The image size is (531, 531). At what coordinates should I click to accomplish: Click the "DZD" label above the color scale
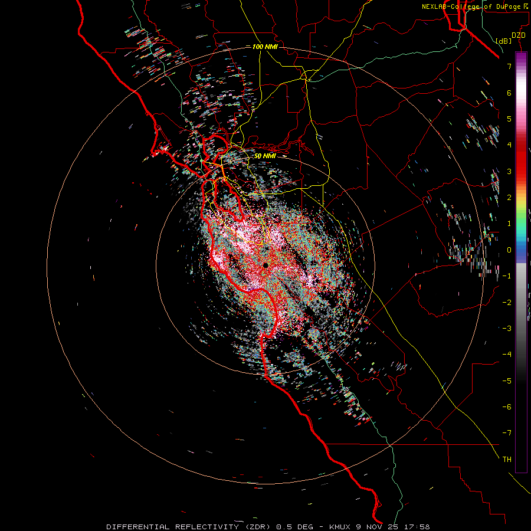coord(519,35)
